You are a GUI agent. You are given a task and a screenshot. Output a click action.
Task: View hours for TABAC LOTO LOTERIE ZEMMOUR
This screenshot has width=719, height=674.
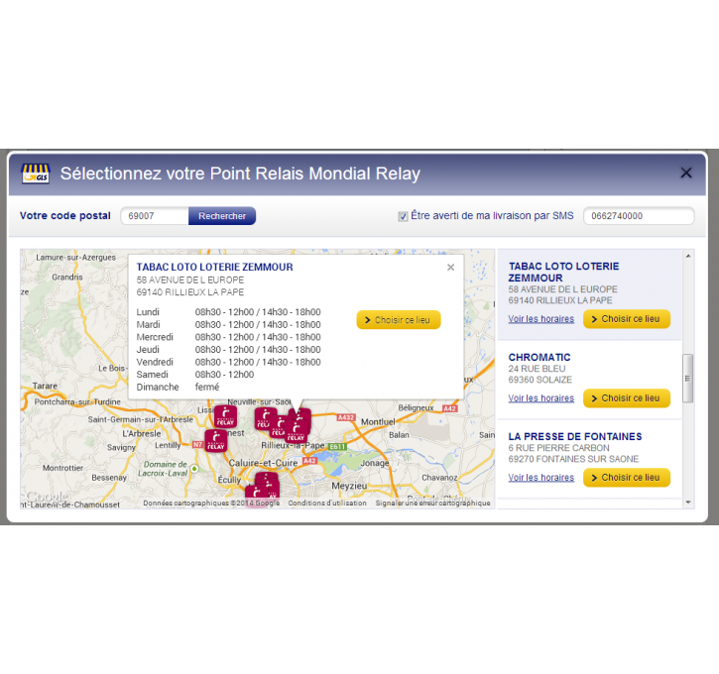pyautogui.click(x=541, y=319)
